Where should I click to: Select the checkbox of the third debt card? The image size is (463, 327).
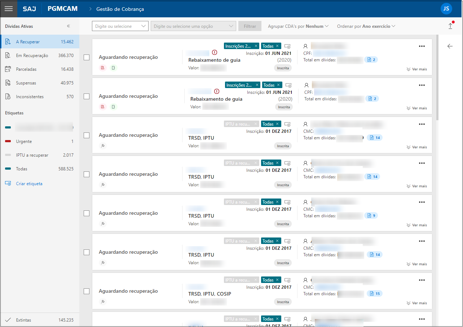(x=87, y=135)
